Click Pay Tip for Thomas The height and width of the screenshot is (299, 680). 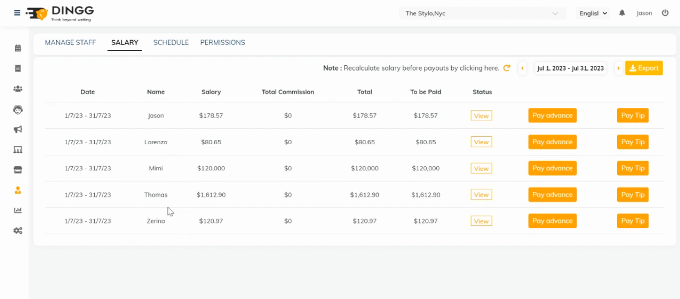pos(633,195)
